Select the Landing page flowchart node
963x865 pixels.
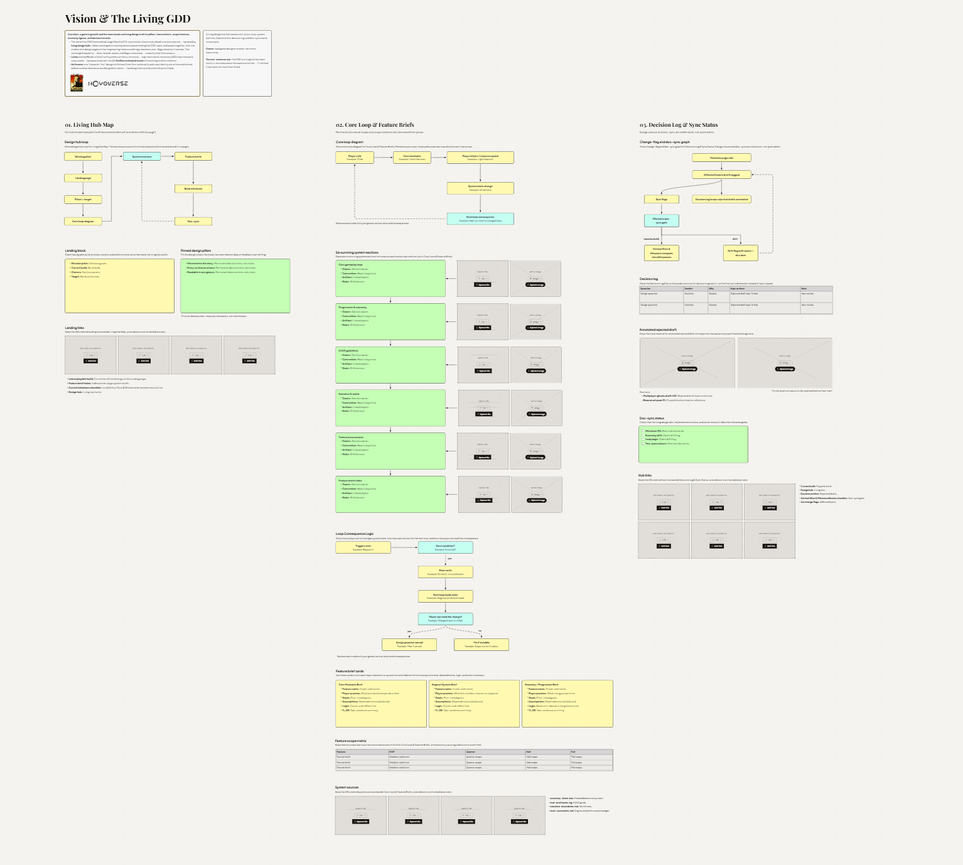pos(83,178)
